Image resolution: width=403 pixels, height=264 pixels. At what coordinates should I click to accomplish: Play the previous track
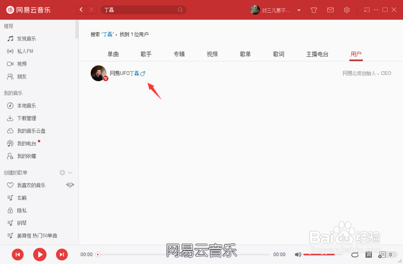18,254
